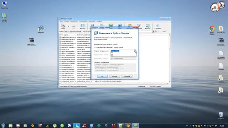Viewport: 228px width, 128px height.
Task: Click the highlighted save format field
Action: tap(122, 51)
